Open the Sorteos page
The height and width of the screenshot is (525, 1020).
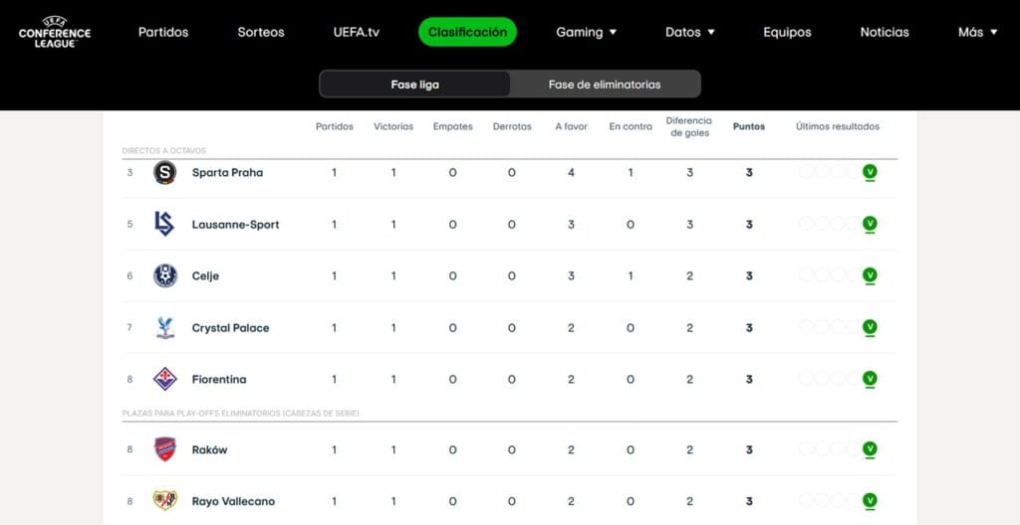click(x=261, y=32)
